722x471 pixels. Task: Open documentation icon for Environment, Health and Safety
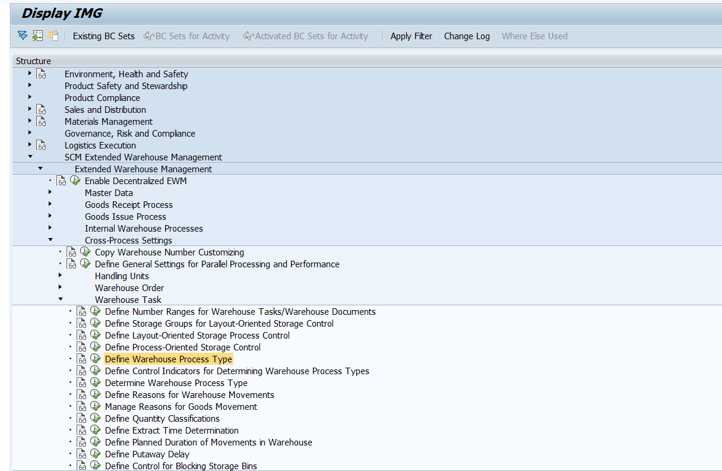pyautogui.click(x=41, y=74)
